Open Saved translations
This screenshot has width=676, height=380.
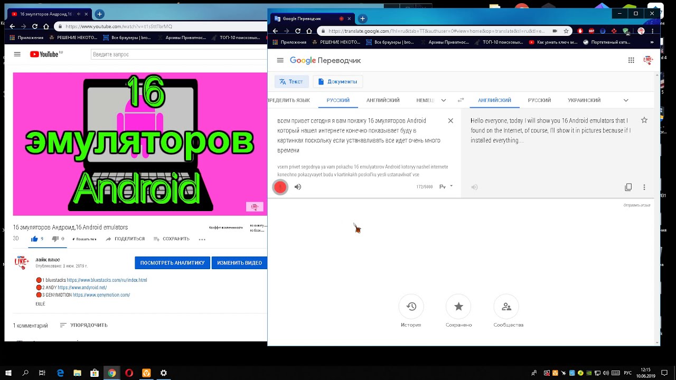tap(458, 312)
